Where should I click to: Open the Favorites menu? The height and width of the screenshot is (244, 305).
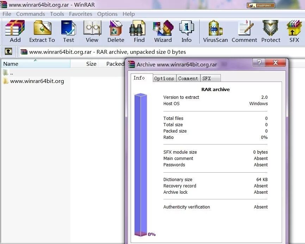click(81, 14)
